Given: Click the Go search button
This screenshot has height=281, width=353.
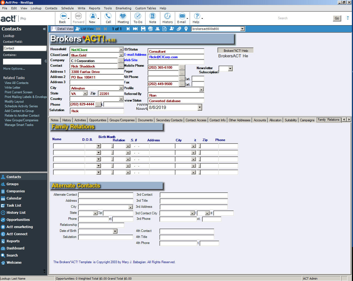Looking at the screenshot, I should pos(337,18).
